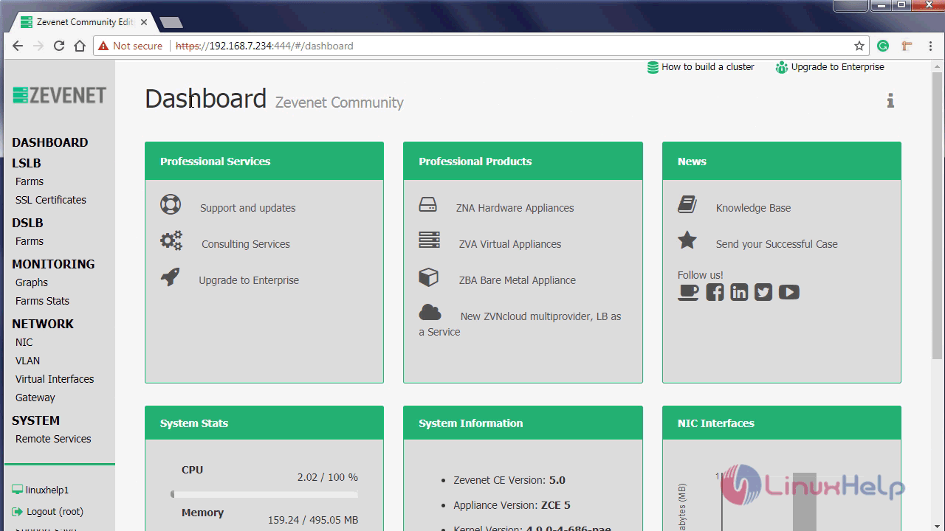945x531 pixels.
Task: Open How to build a cluster link
Action: (x=708, y=67)
